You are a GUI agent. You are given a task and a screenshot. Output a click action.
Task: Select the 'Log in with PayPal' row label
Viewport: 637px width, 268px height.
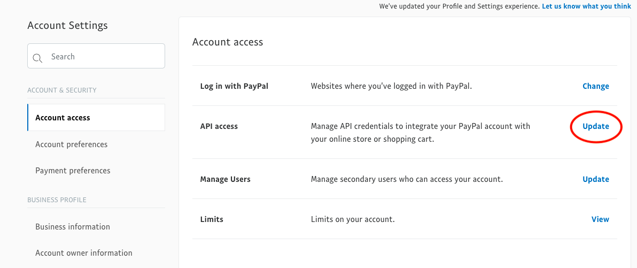[235, 86]
